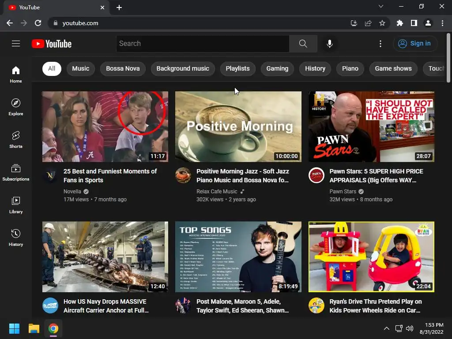Click the Novella channel avatar
The width and height of the screenshot is (452, 339).
(50, 175)
